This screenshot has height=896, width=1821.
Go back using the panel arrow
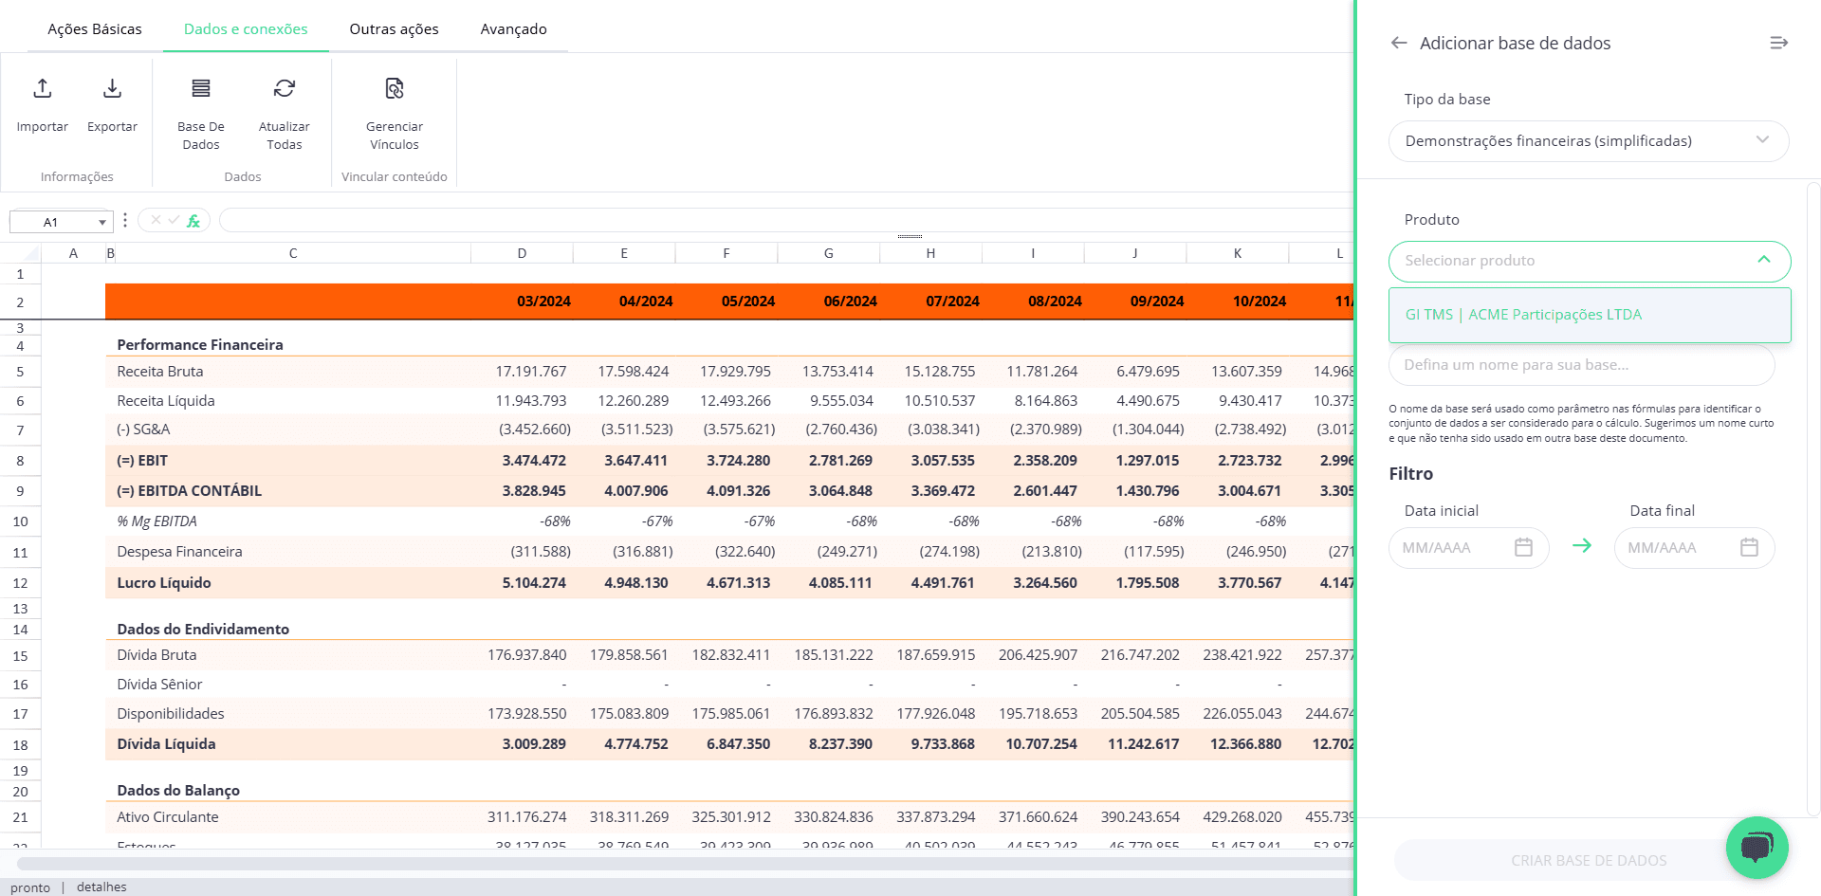pos(1399,43)
